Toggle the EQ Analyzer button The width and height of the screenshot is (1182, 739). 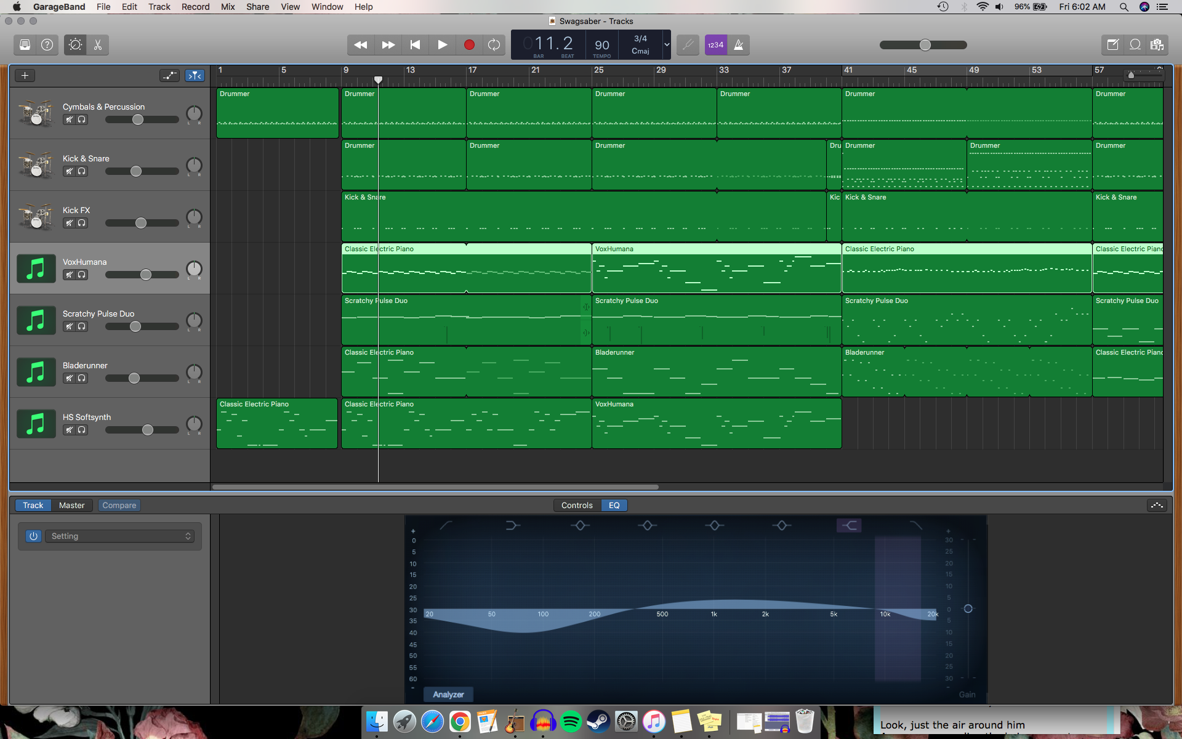click(x=448, y=695)
